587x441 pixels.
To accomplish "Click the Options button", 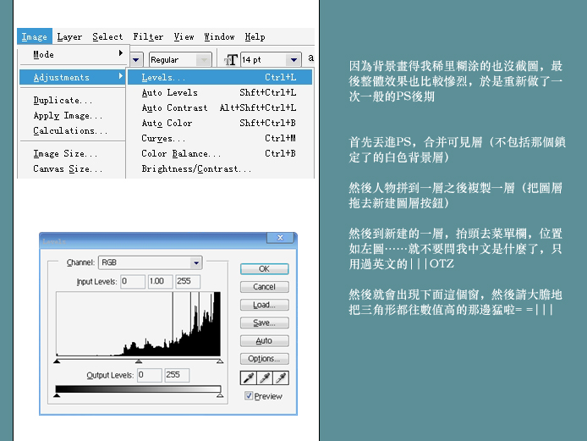I will [x=264, y=359].
